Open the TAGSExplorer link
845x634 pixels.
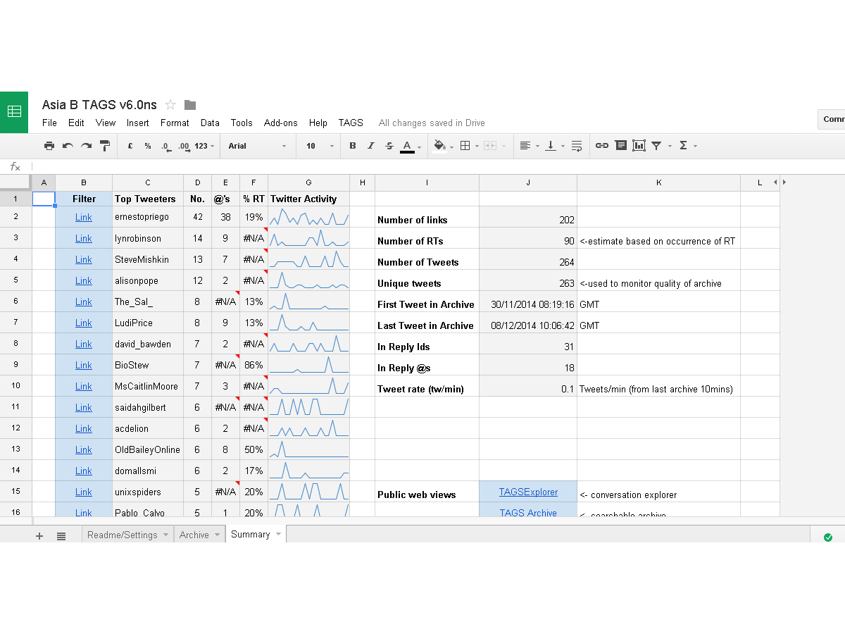[x=528, y=492]
